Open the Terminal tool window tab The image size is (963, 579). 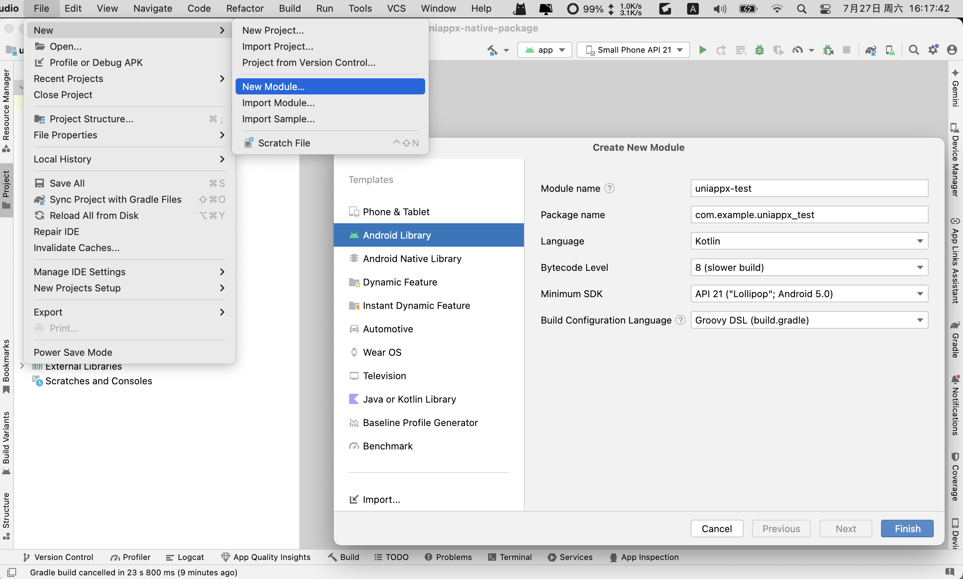click(510, 557)
